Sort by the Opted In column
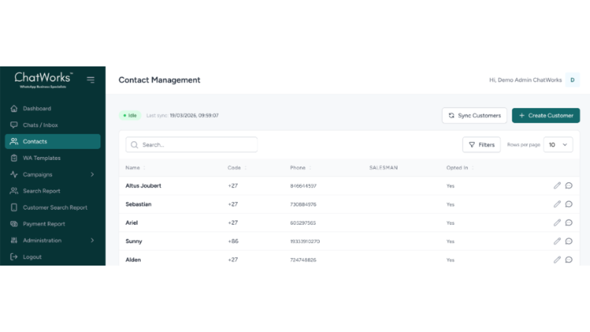 click(x=460, y=168)
